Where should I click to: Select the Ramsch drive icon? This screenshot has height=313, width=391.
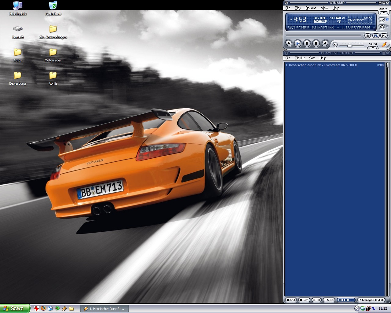(18, 32)
